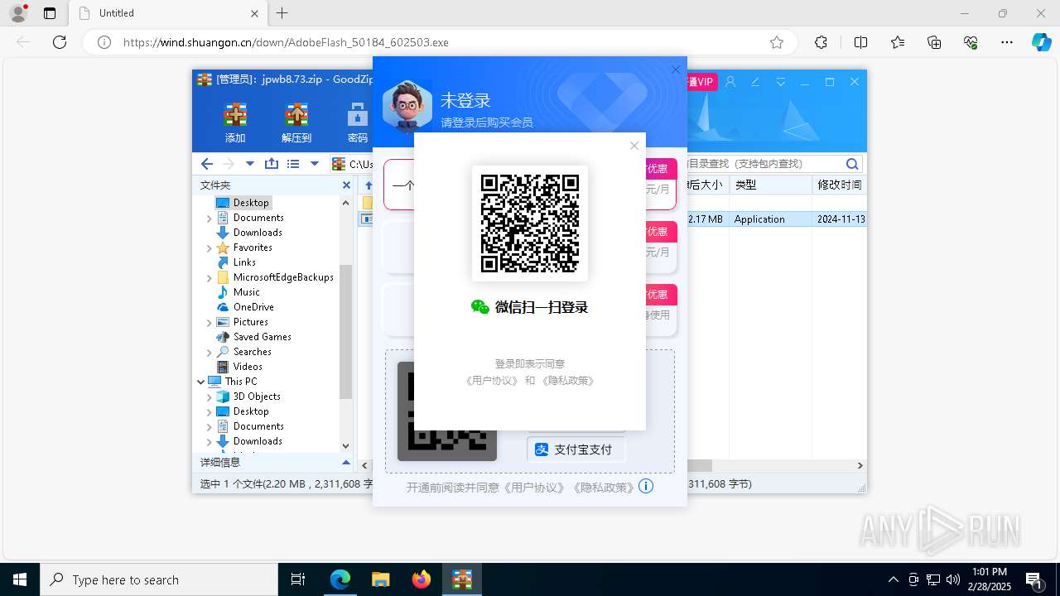The width and height of the screenshot is (1060, 596).
Task: Expand the Favorites tree node
Action: (209, 248)
